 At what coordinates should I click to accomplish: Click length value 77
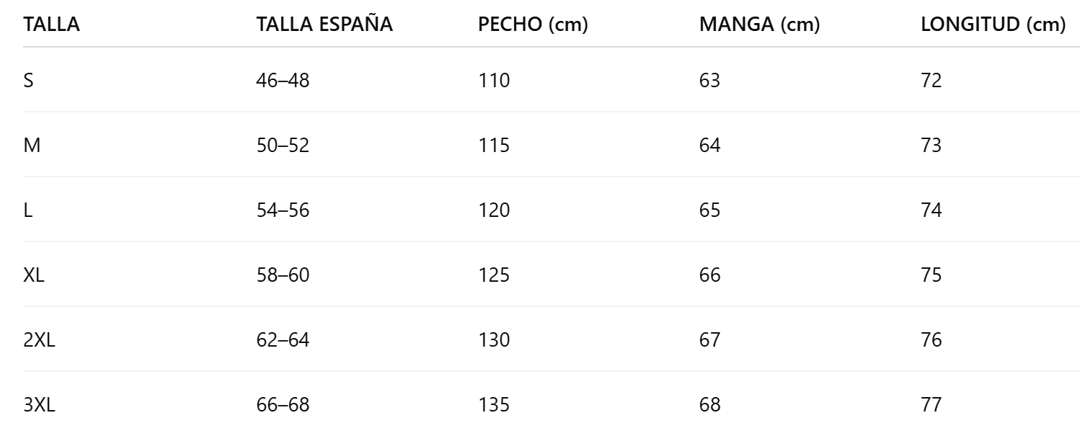pyautogui.click(x=931, y=404)
